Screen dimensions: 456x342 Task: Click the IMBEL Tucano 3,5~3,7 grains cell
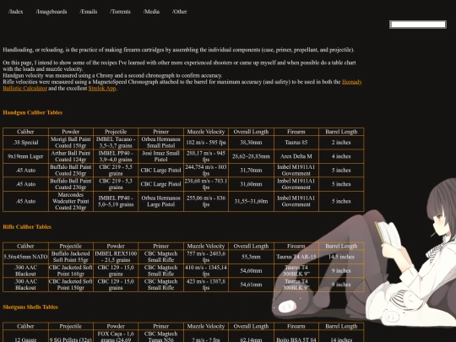(116, 143)
